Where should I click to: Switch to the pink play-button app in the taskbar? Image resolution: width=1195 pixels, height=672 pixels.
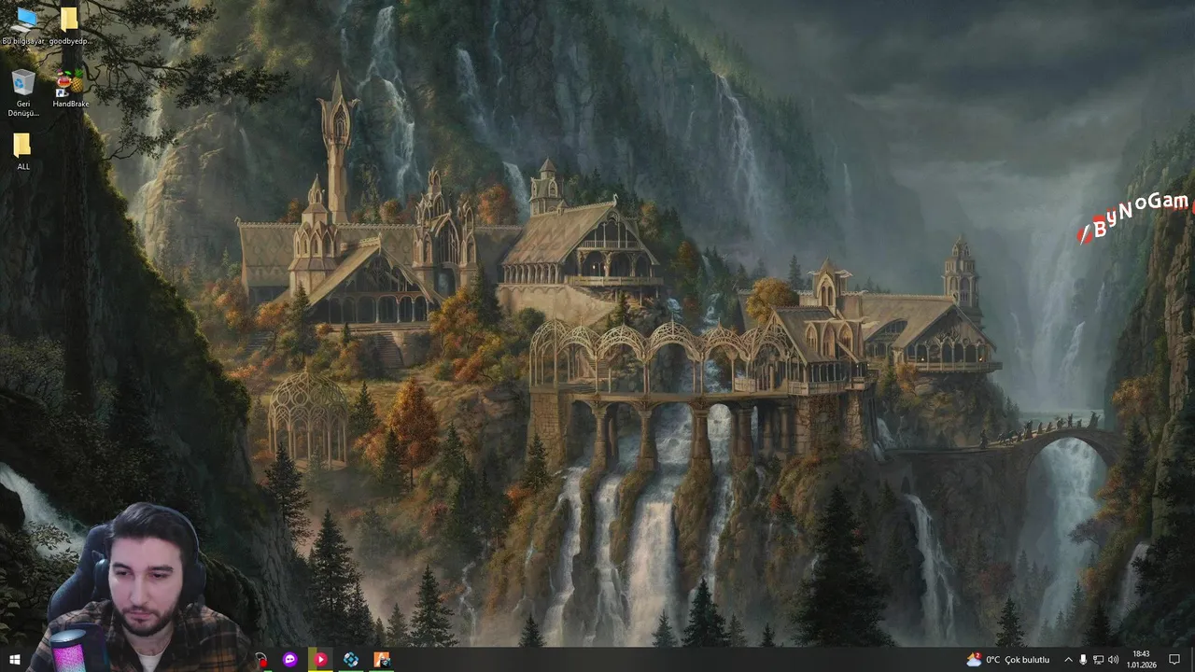coord(320,660)
